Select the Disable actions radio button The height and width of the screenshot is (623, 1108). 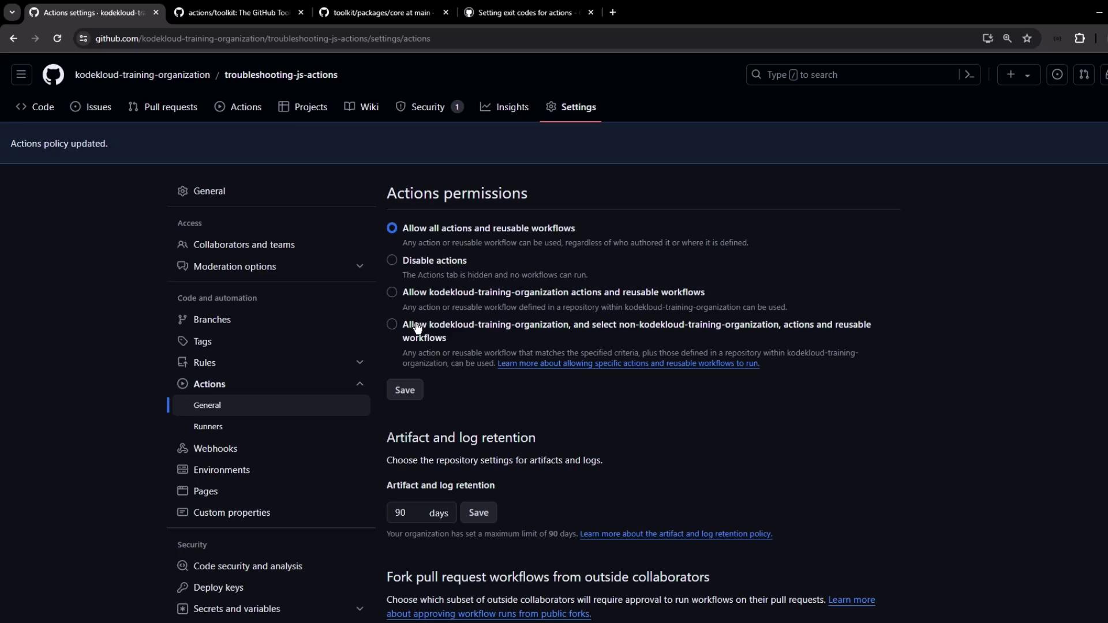392,260
